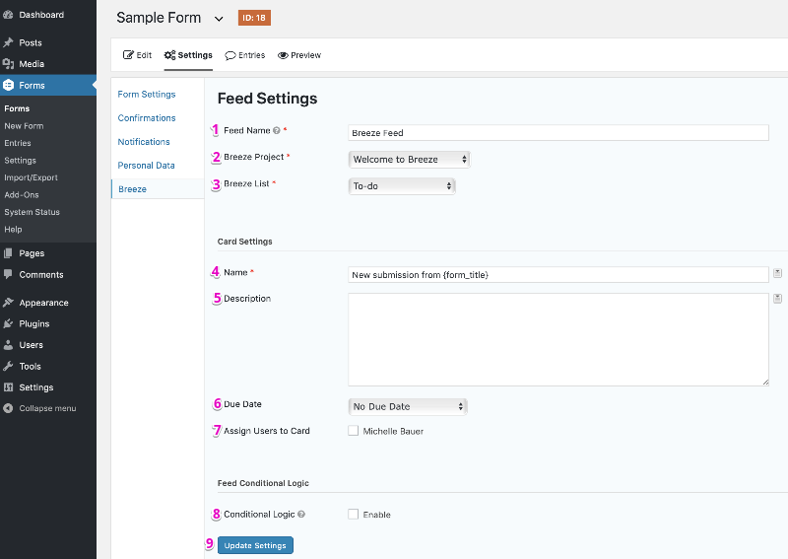
Task: Click the Entries speech bubble icon
Action: click(x=230, y=55)
